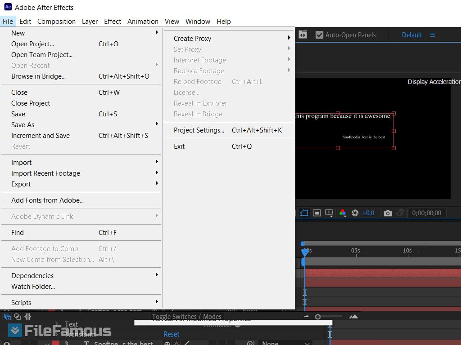Open the Animation menu
The image size is (461, 345).
143,22
